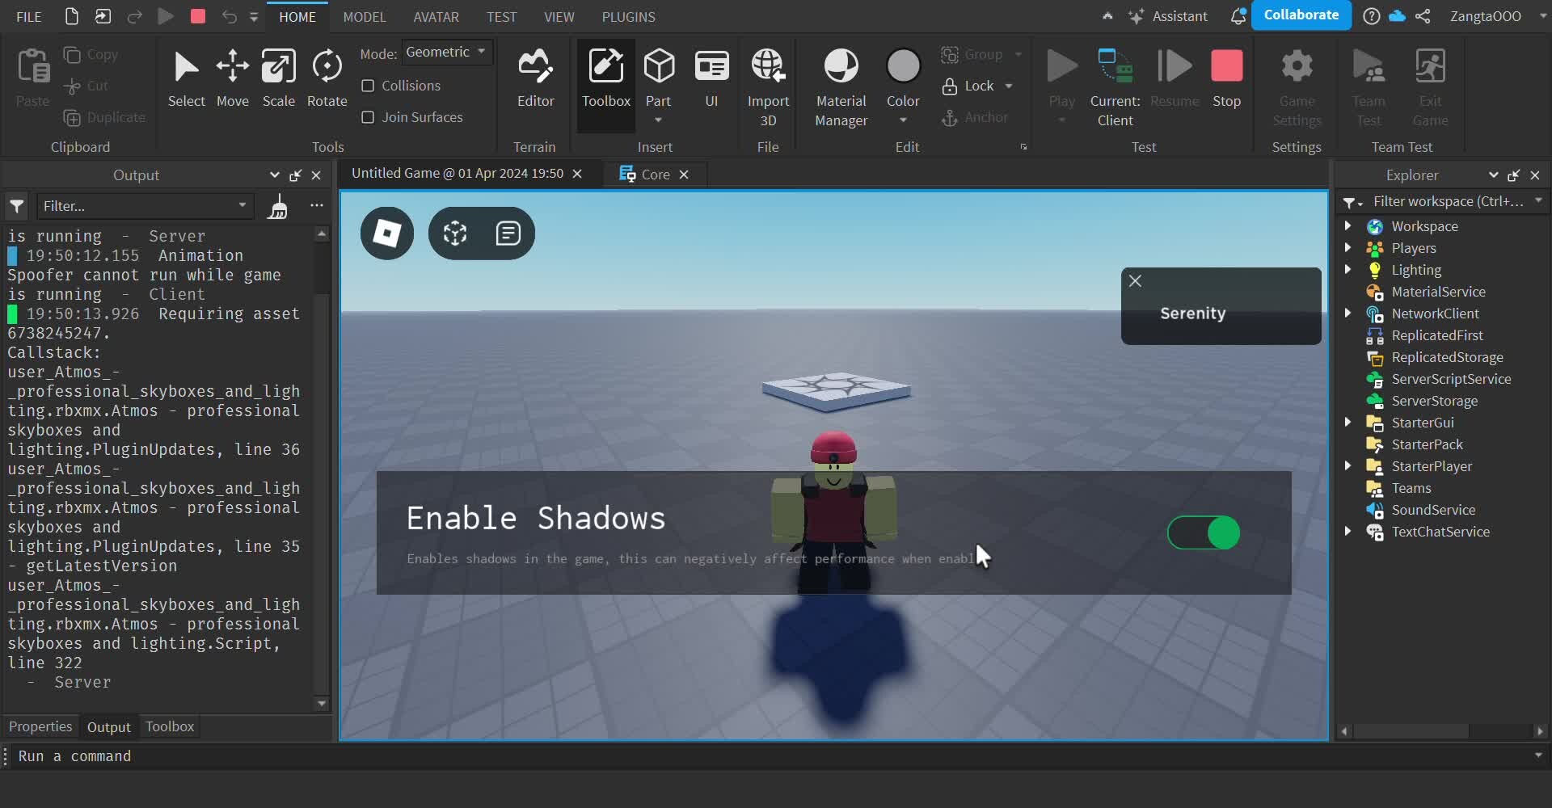Open the Material Manager
Screen dimensions: 1552x808
tap(841, 85)
